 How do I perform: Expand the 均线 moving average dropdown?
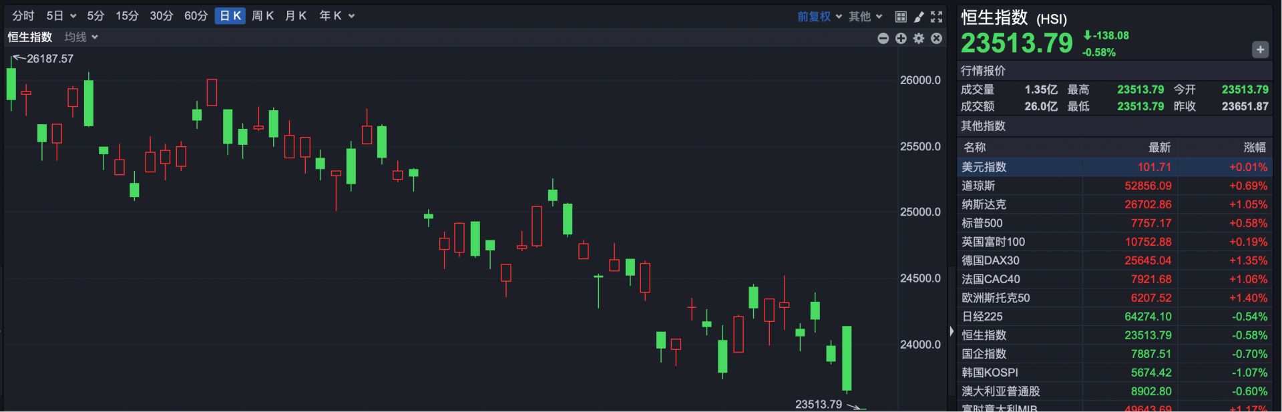point(81,37)
